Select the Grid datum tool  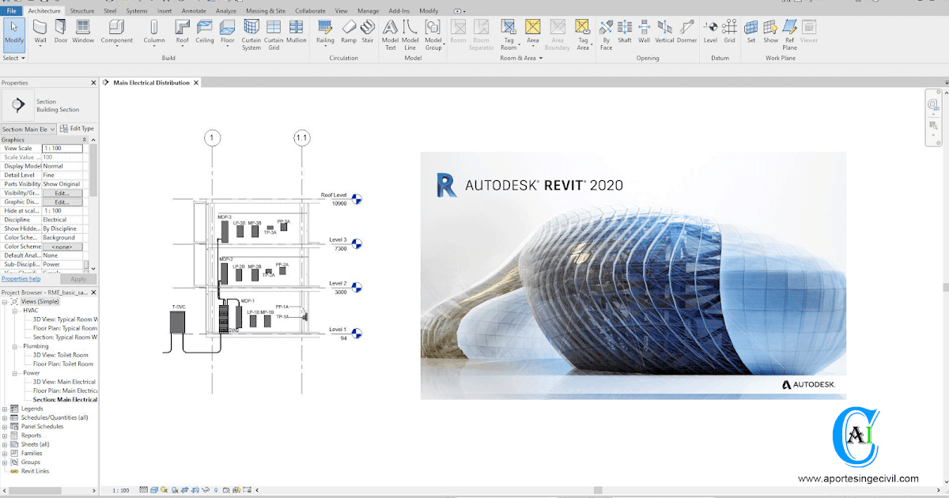pyautogui.click(x=729, y=32)
